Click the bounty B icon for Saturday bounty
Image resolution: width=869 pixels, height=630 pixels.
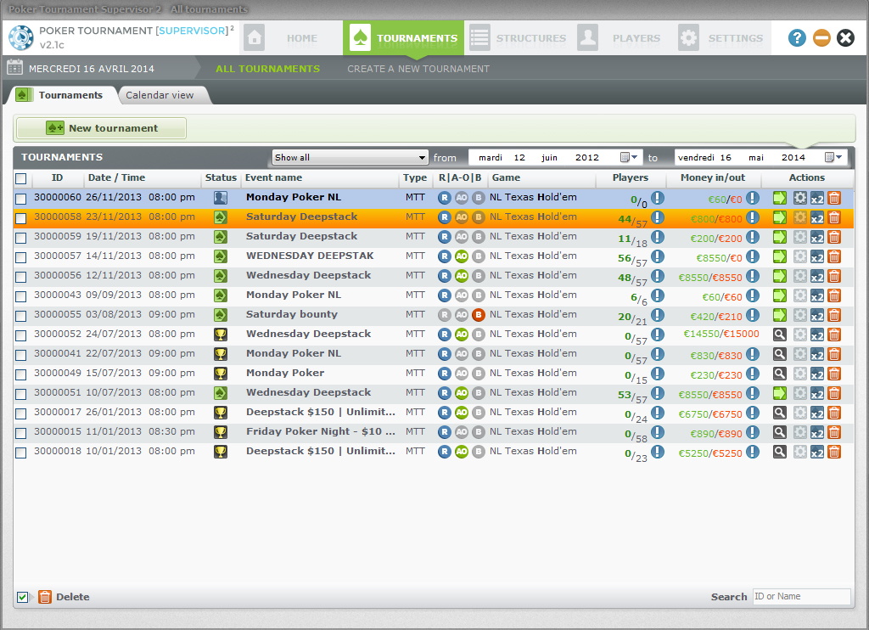coord(479,315)
